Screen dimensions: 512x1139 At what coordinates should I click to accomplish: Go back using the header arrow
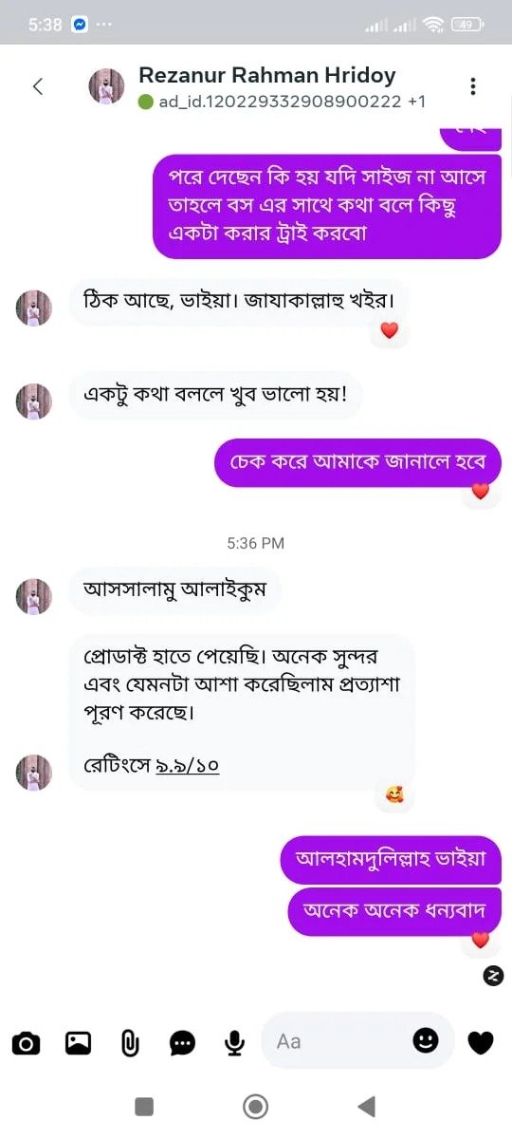point(38,86)
